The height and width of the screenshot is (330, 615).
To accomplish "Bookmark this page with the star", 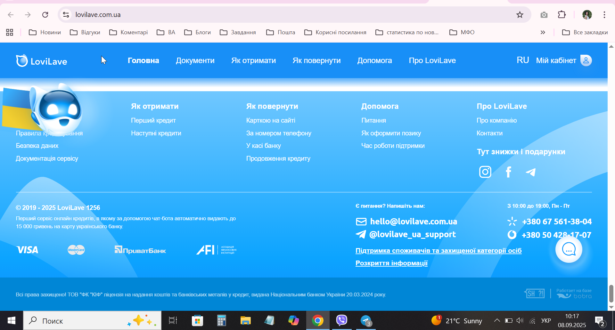I will 520,15.
